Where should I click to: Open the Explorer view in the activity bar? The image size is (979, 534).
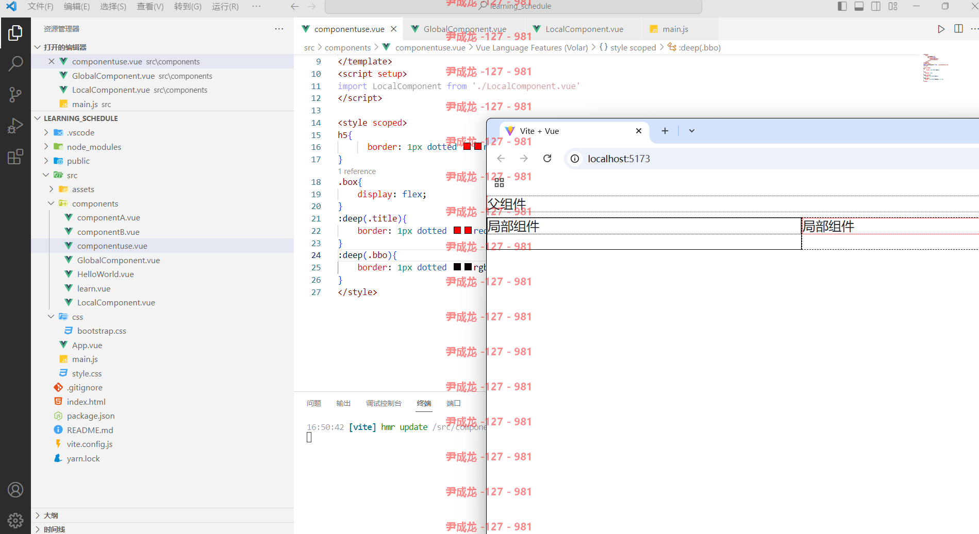tap(15, 33)
